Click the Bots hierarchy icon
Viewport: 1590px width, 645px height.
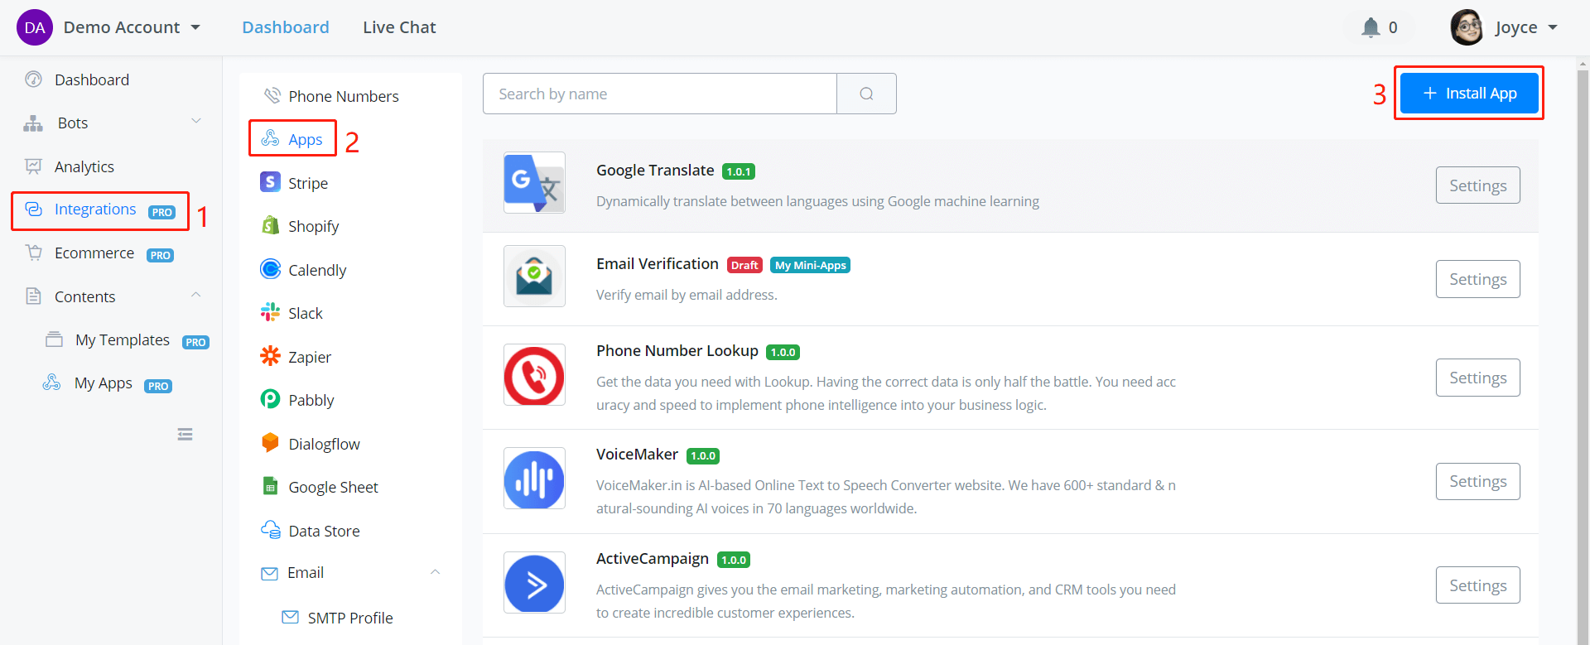pyautogui.click(x=33, y=123)
